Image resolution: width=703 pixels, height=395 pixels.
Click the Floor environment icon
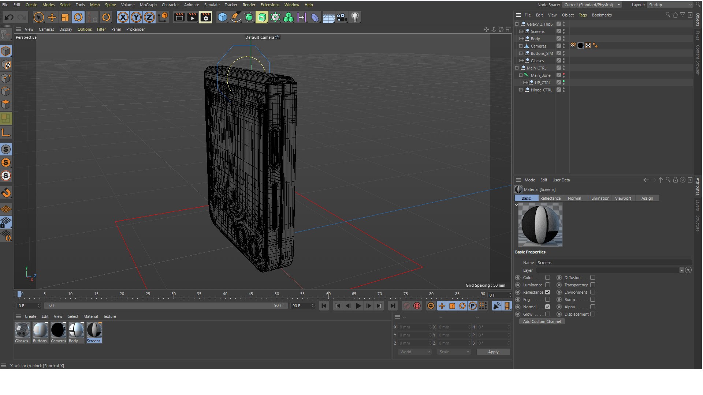coord(328,17)
